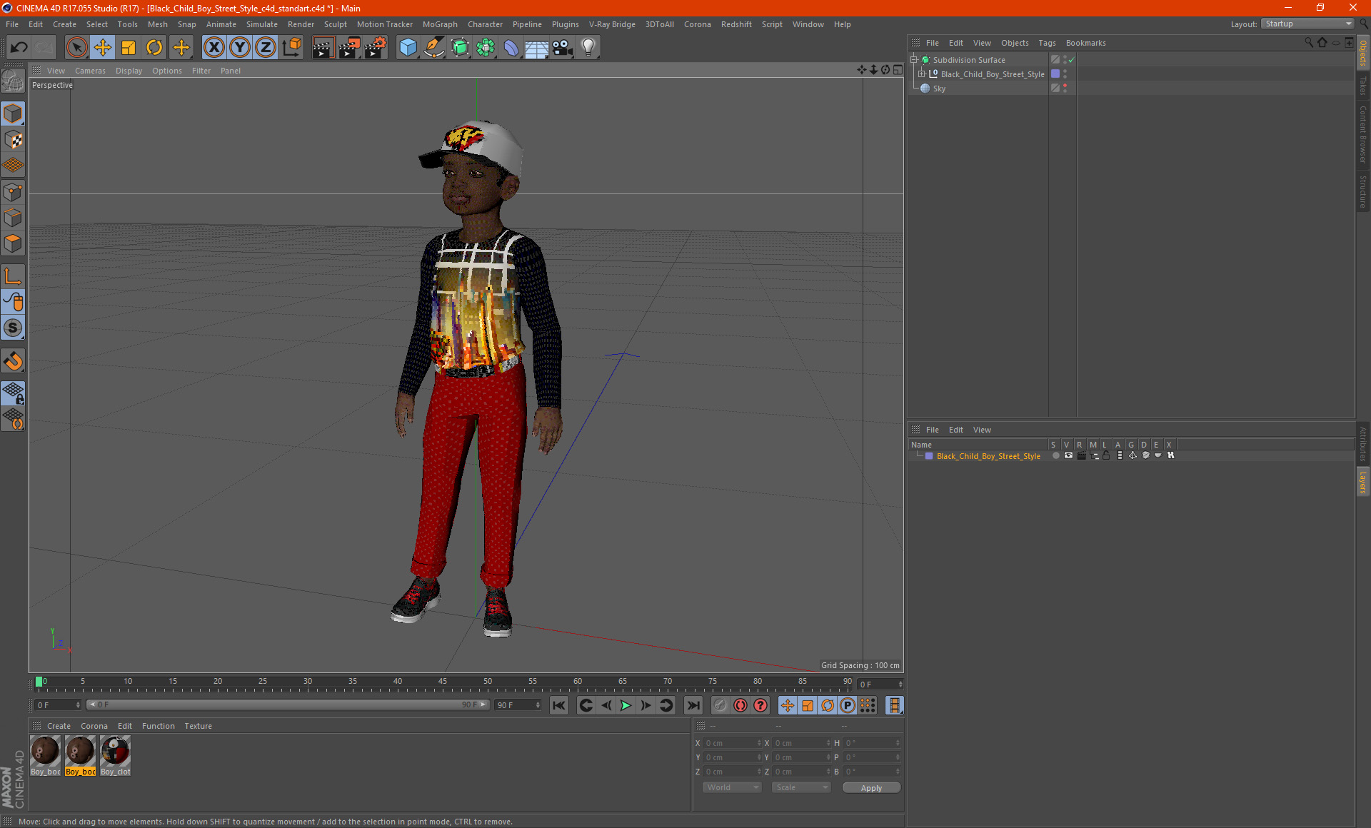Open the Render menu
Image resolution: width=1371 pixels, height=828 pixels.
tap(301, 24)
